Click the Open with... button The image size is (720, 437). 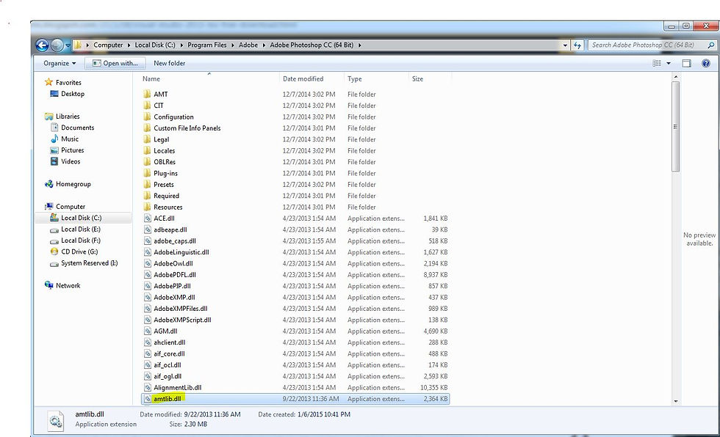click(x=116, y=63)
